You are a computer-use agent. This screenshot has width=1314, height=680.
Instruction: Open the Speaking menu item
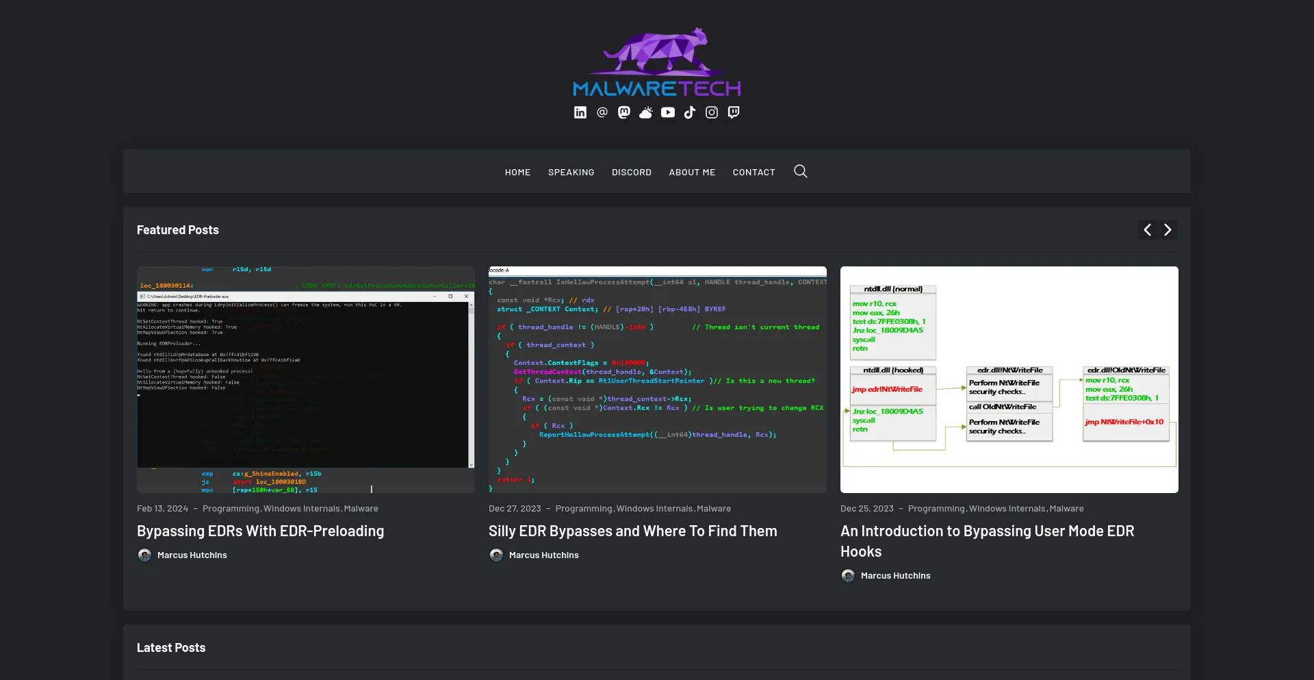pos(571,173)
